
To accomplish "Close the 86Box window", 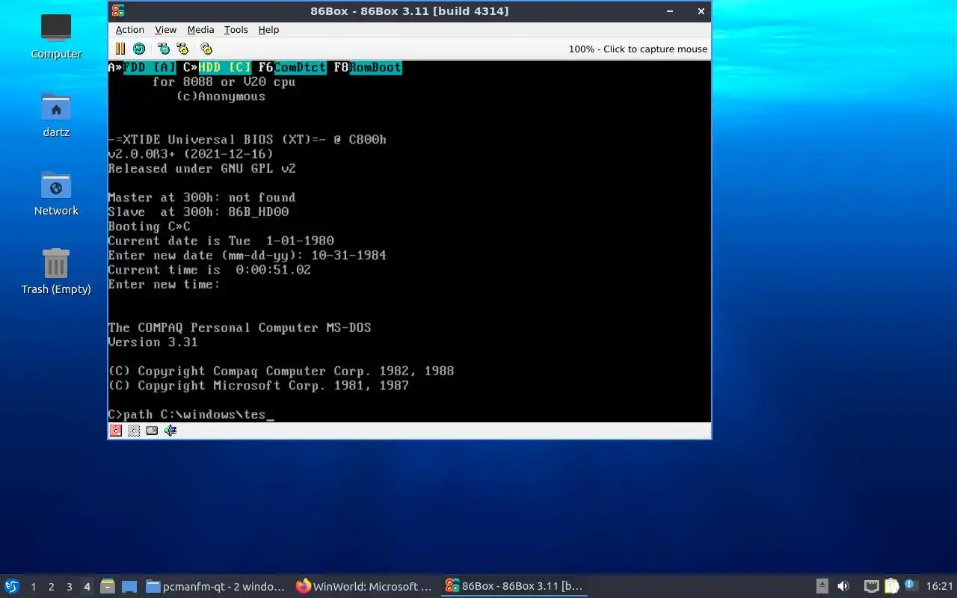I will (x=701, y=11).
